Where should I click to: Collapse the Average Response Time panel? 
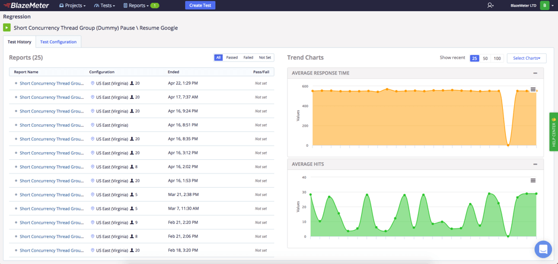(x=535, y=73)
